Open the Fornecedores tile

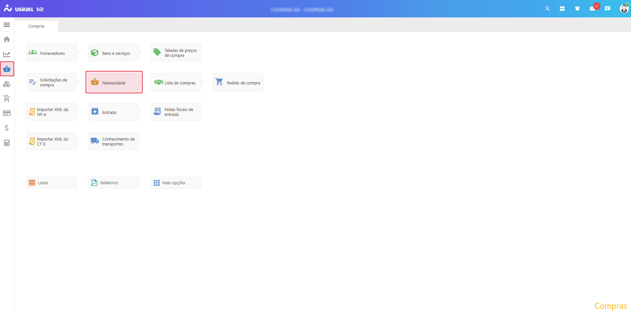tap(52, 53)
